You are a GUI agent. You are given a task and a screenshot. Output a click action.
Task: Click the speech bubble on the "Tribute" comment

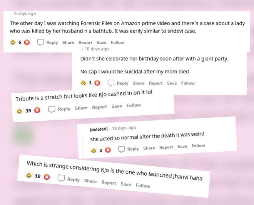pyautogui.click(x=52, y=110)
